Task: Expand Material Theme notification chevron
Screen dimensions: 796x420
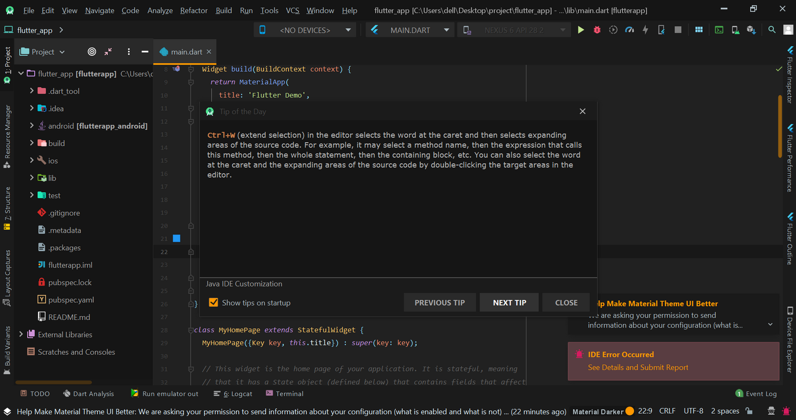Action: pyautogui.click(x=770, y=325)
